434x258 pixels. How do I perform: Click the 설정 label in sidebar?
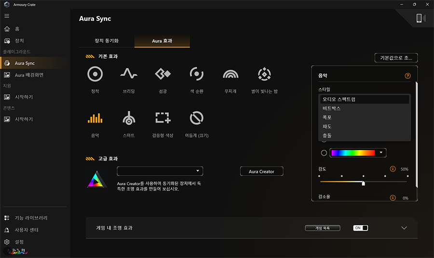click(x=19, y=242)
